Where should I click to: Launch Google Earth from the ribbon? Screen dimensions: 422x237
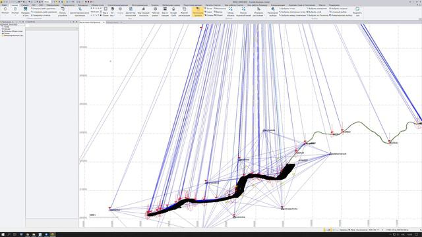(173, 12)
